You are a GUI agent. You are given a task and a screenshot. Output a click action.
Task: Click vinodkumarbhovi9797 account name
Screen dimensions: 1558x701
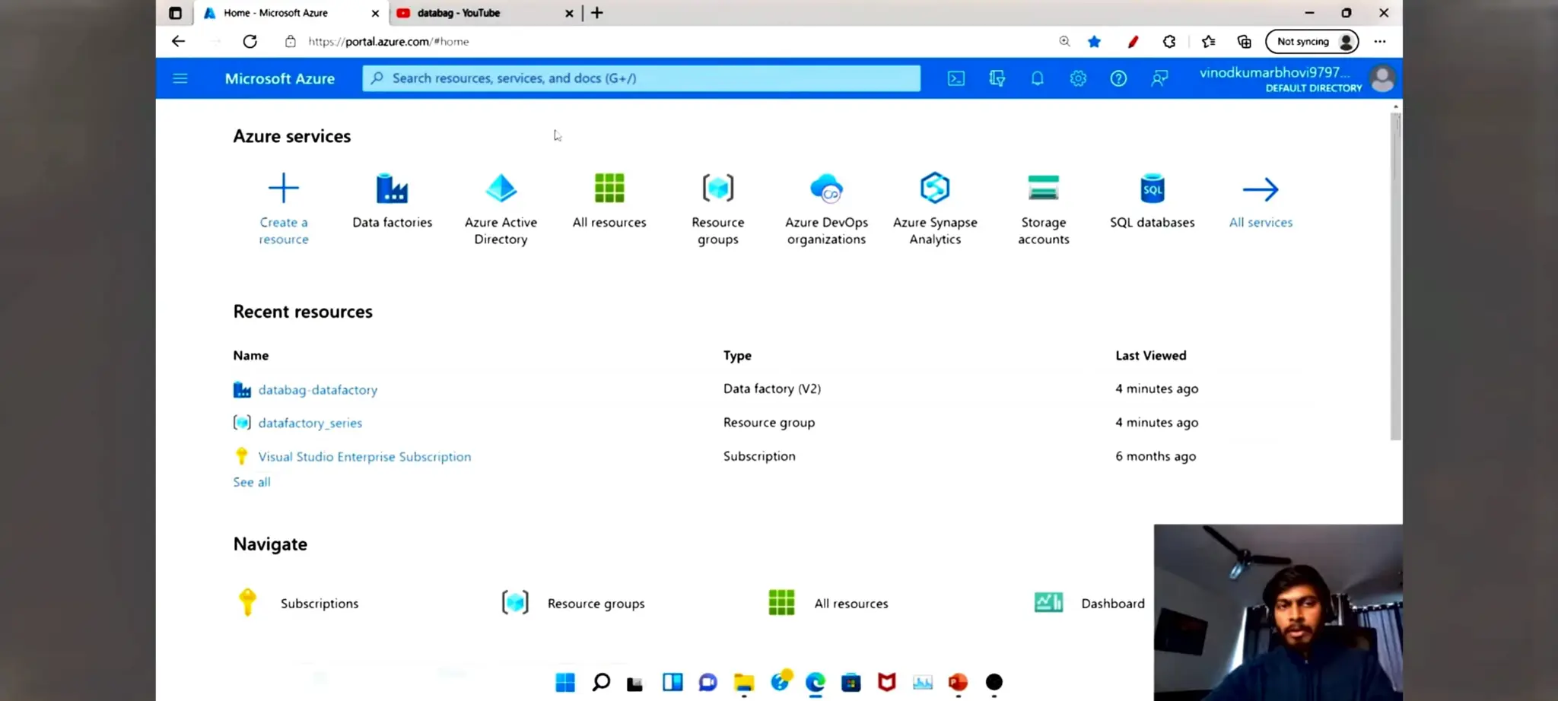click(1275, 72)
